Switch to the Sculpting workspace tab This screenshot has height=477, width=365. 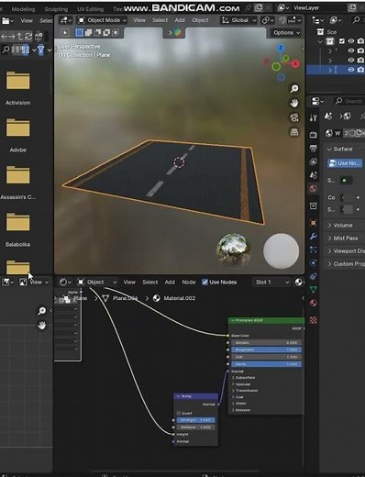point(56,9)
